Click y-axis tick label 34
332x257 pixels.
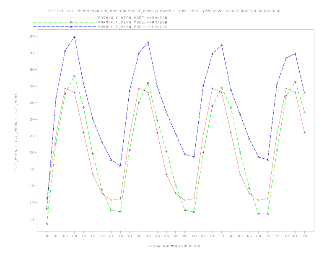click(32, 36)
